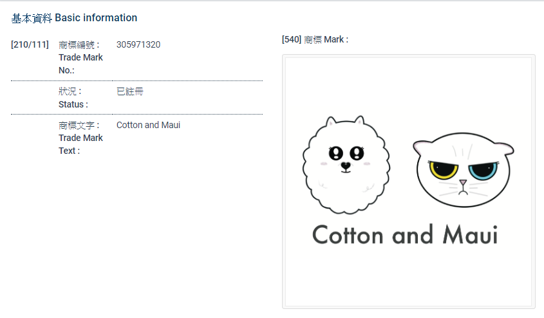
Task: Click the Trade Mark No. field label
Action: 80,57
